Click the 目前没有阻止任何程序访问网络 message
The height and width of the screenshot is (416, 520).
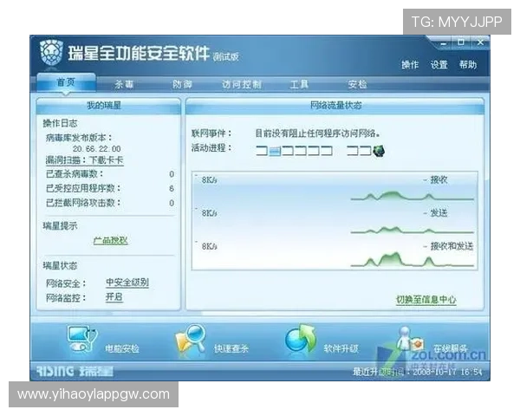[x=318, y=133]
